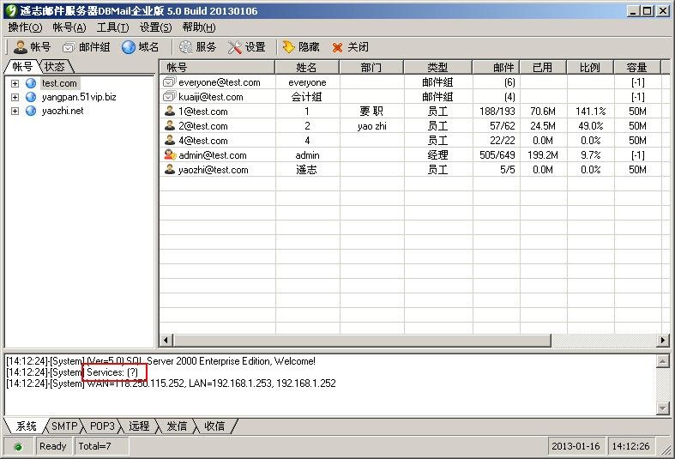This screenshot has width=675, height=459.
Task: Open the 帮助(H) menu
Action: (198, 27)
